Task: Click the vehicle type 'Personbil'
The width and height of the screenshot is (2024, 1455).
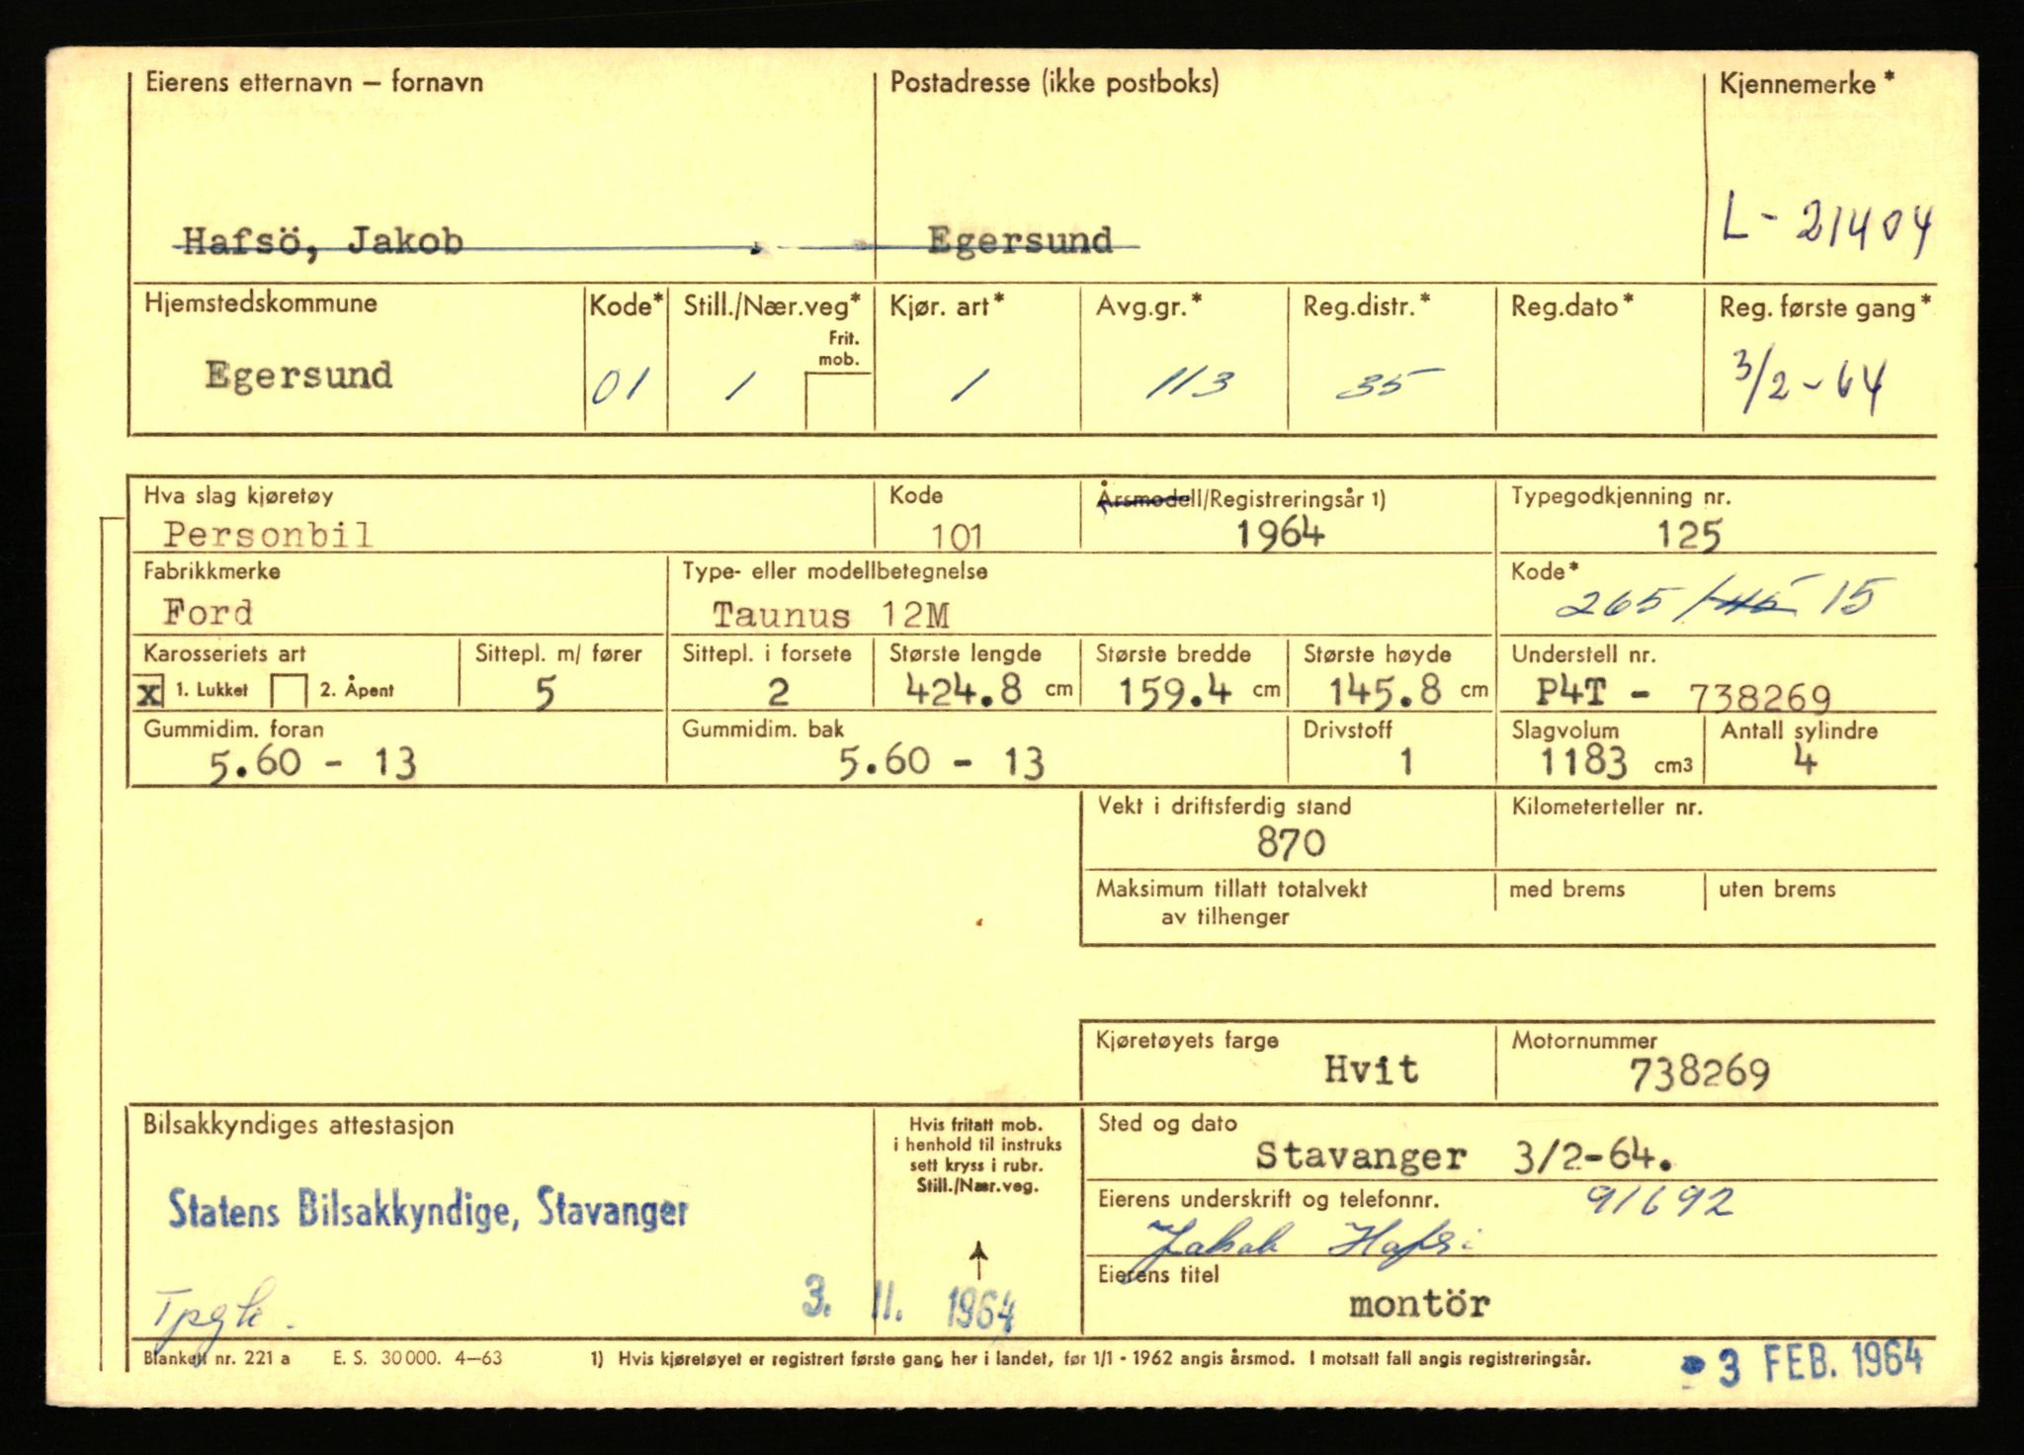Action: click(x=268, y=535)
